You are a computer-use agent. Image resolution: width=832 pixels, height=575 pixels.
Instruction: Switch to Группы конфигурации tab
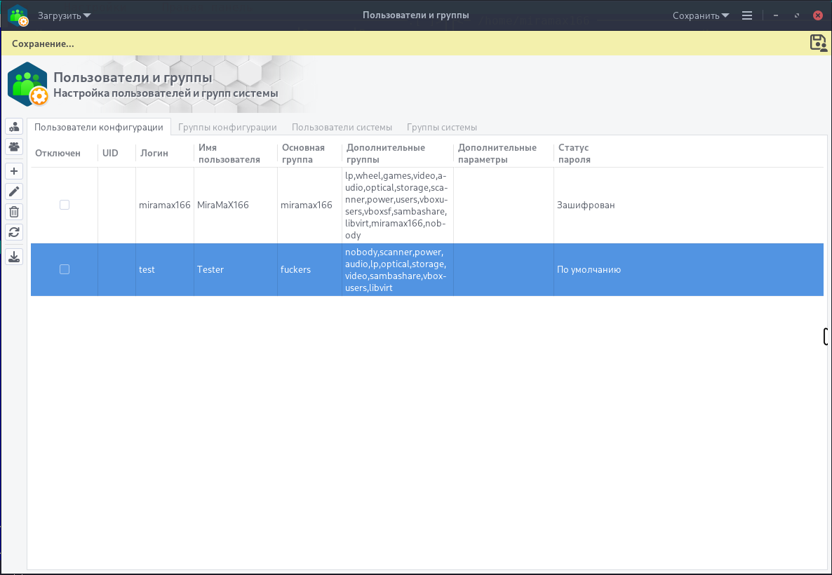[x=227, y=128]
